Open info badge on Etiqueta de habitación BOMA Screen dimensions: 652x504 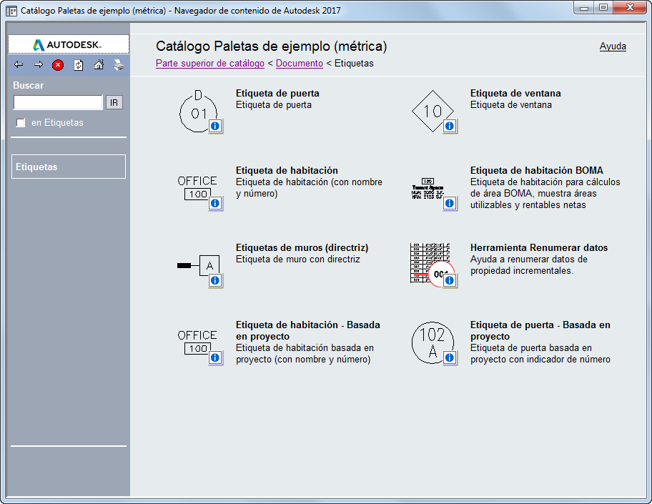point(450,203)
